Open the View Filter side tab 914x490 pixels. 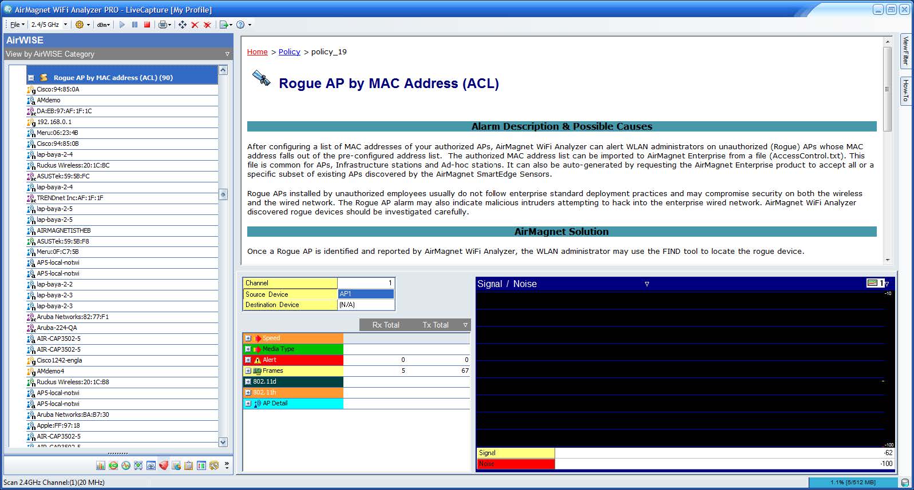click(x=905, y=51)
